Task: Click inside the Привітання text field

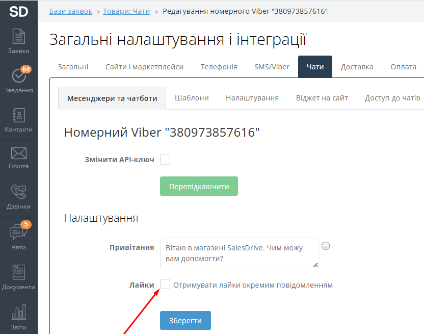Action: pyautogui.click(x=238, y=252)
